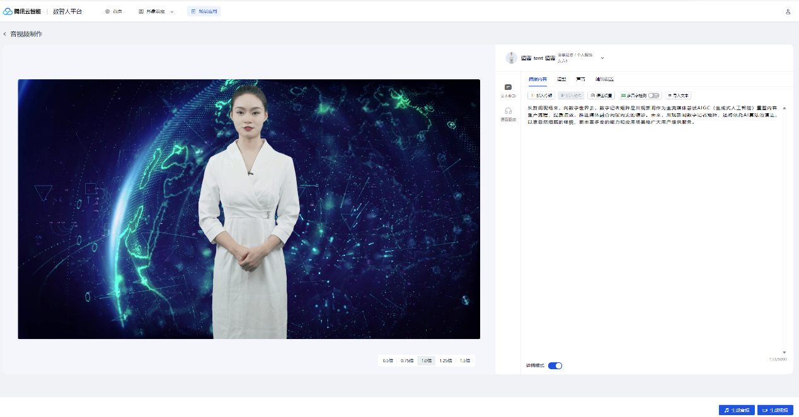Click the digital human avatar thumbnail
This screenshot has height=417, width=799.
pyautogui.click(x=511, y=58)
